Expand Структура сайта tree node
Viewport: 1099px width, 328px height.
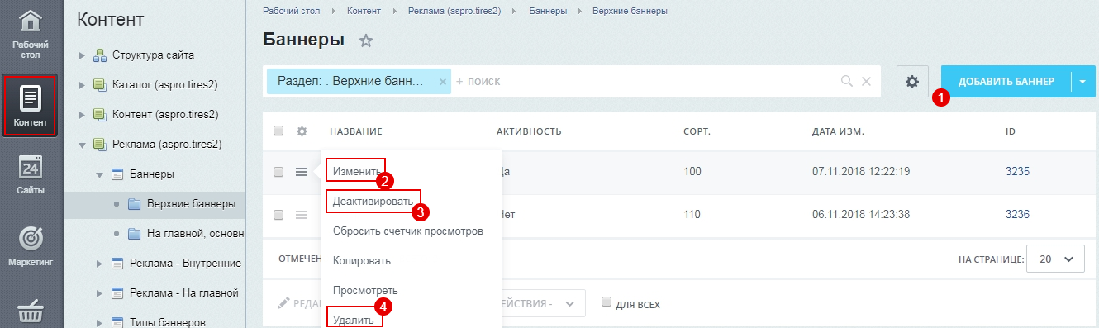point(81,55)
